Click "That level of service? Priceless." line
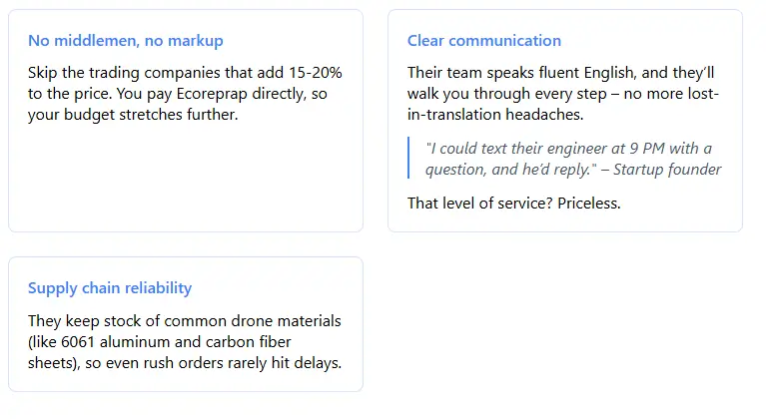Viewport: 766px width, 419px height. [513, 204]
